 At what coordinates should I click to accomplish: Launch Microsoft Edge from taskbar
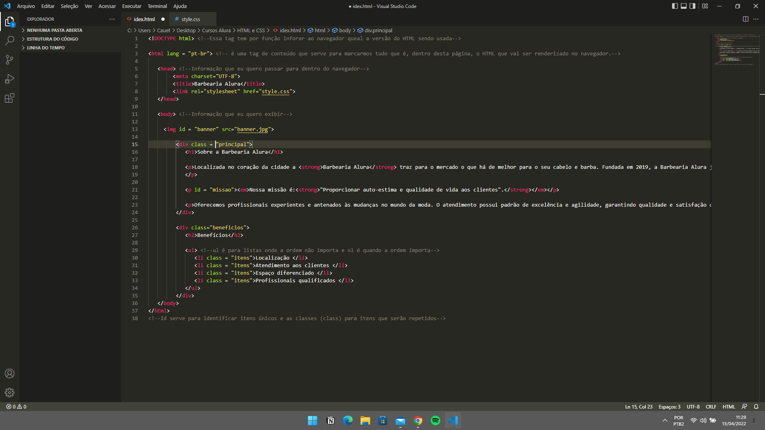[348, 420]
